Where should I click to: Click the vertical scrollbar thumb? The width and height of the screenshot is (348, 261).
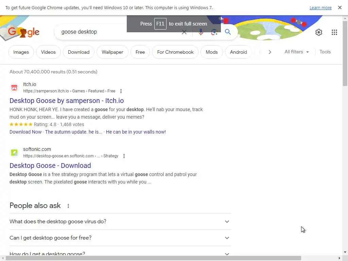pyautogui.click(x=345, y=53)
